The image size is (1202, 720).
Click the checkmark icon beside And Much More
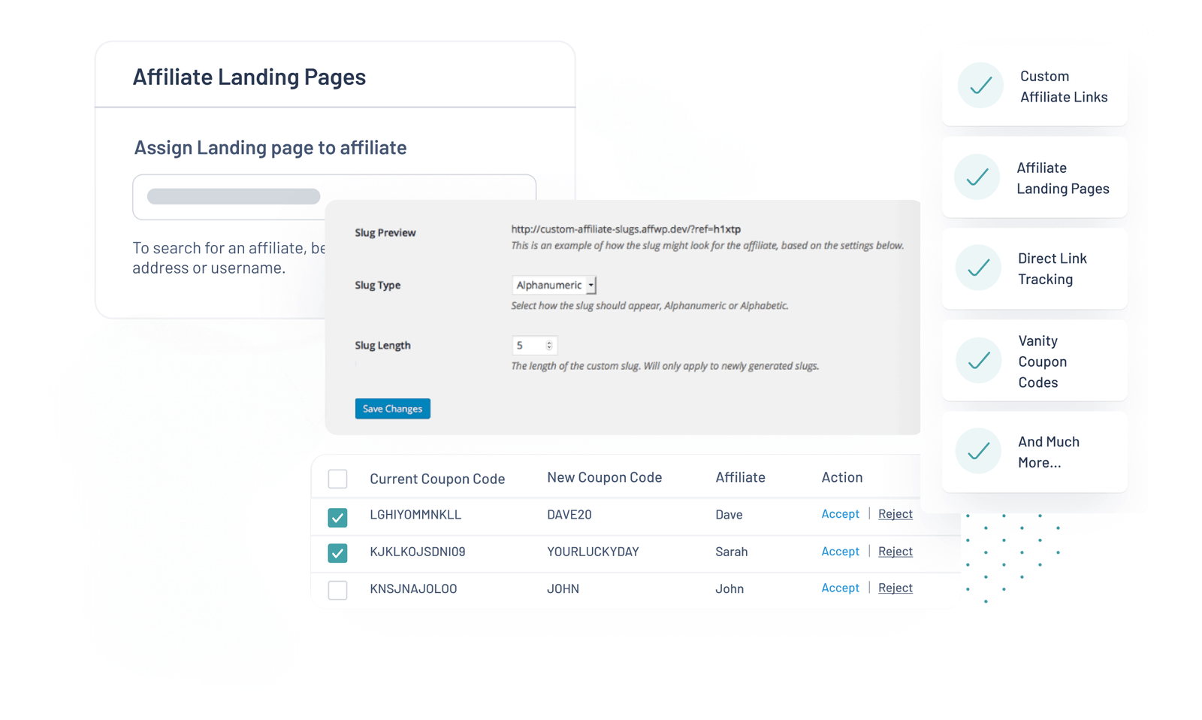click(978, 452)
